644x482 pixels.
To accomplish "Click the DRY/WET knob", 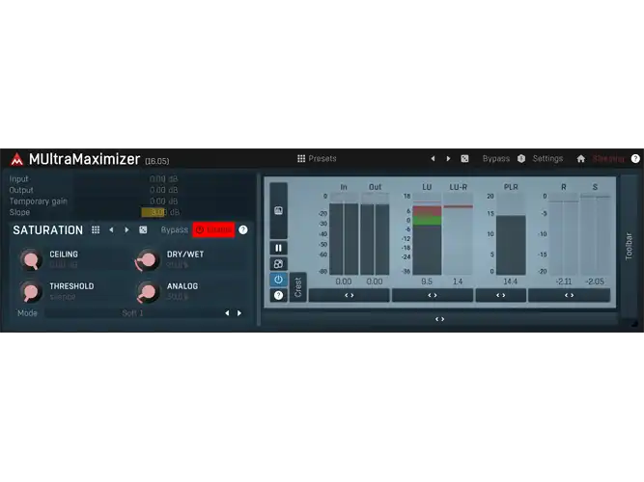I will (x=148, y=259).
